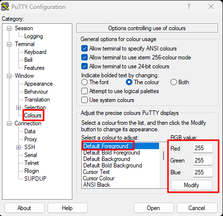This screenshot has width=223, height=216.
Task: Select Default Foreground in colour list
Action: pos(120,146)
